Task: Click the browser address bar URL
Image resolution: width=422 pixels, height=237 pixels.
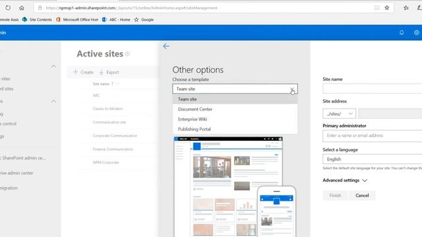Action: pos(131,8)
